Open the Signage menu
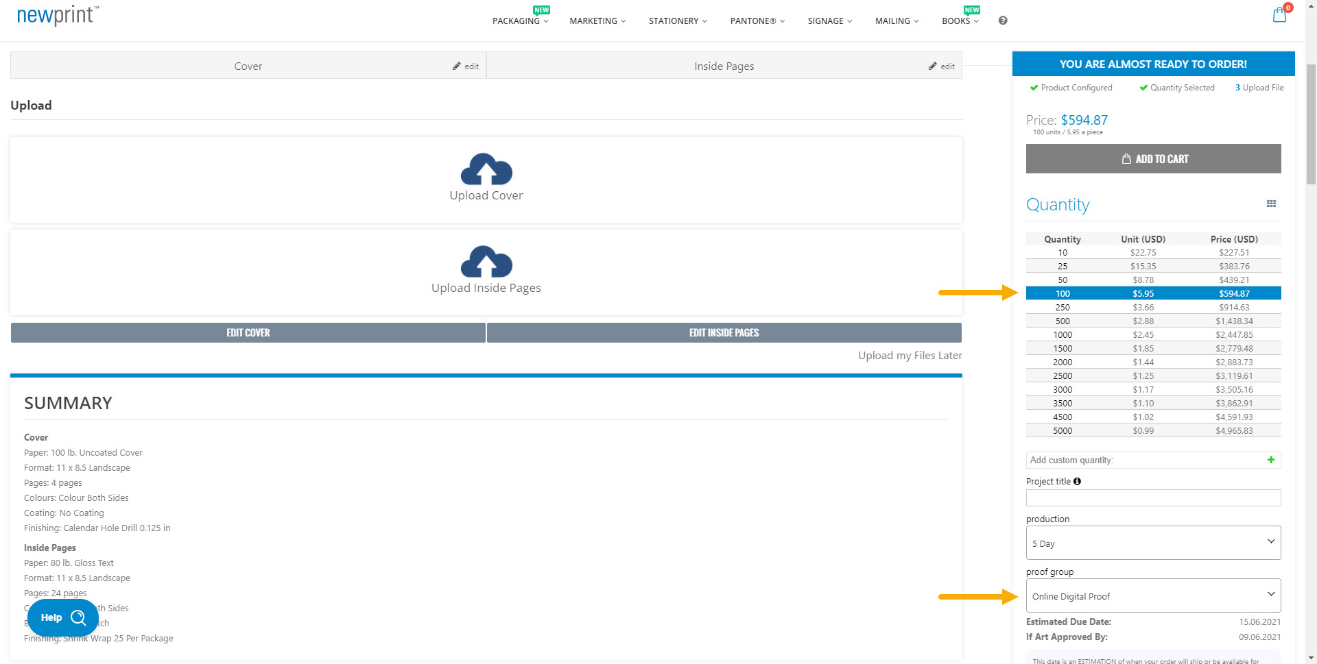This screenshot has height=664, width=1317. pos(830,21)
